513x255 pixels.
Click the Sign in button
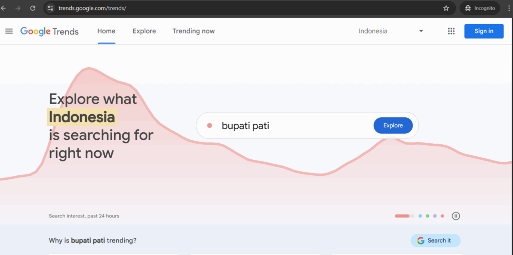coord(484,31)
